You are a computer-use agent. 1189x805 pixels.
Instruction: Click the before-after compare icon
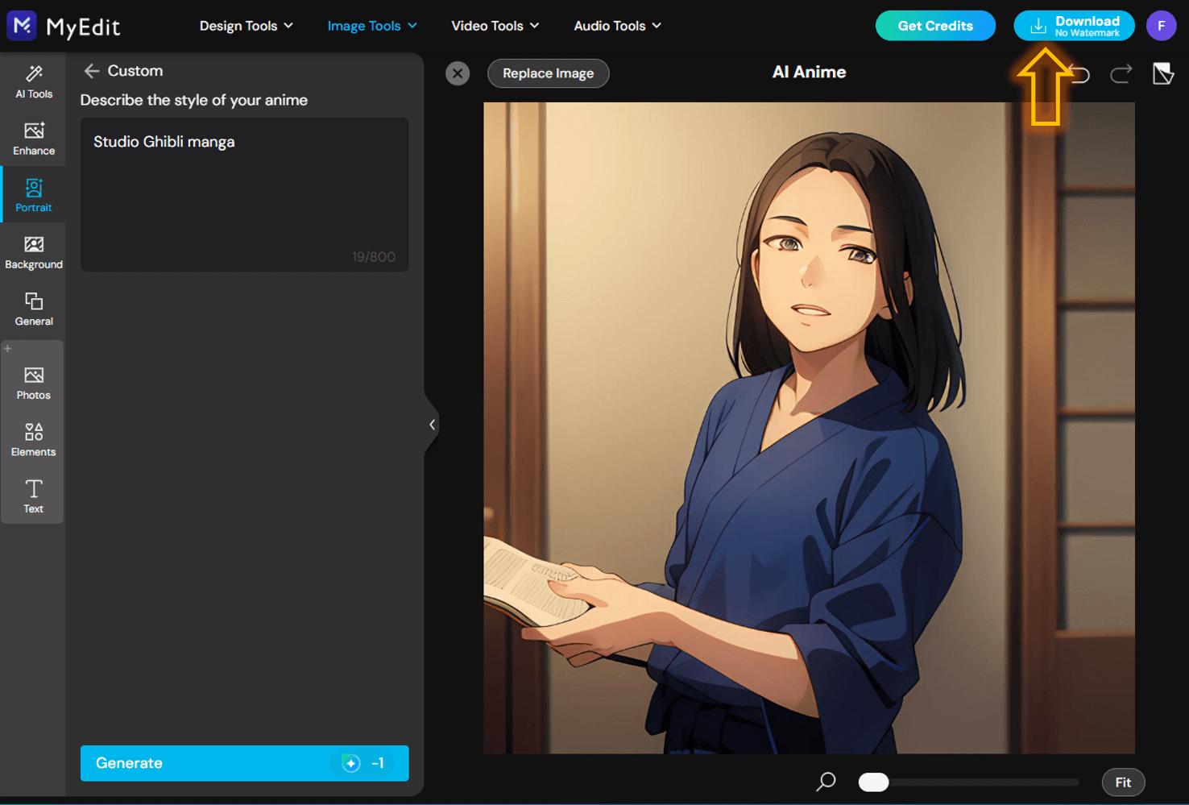1162,73
